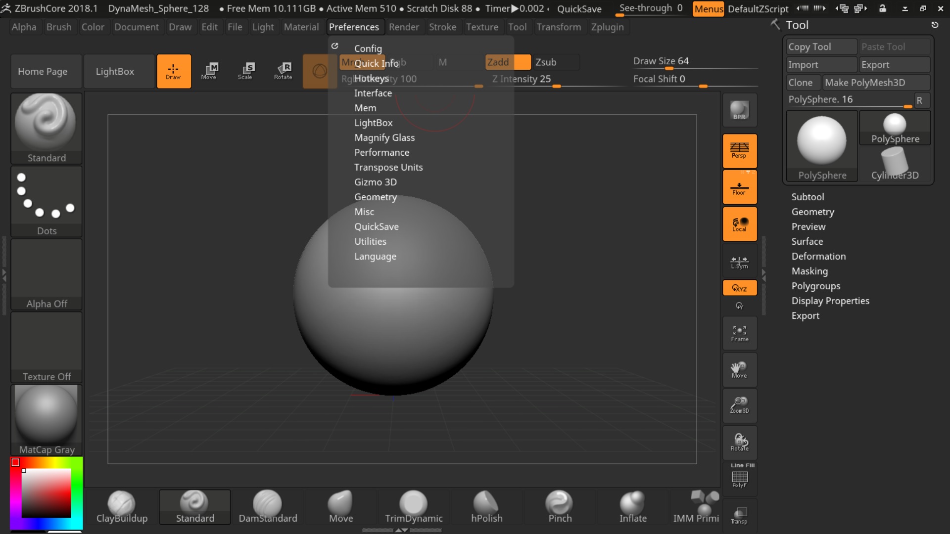Open the MatCap Gray material thumbnail

[x=47, y=420]
